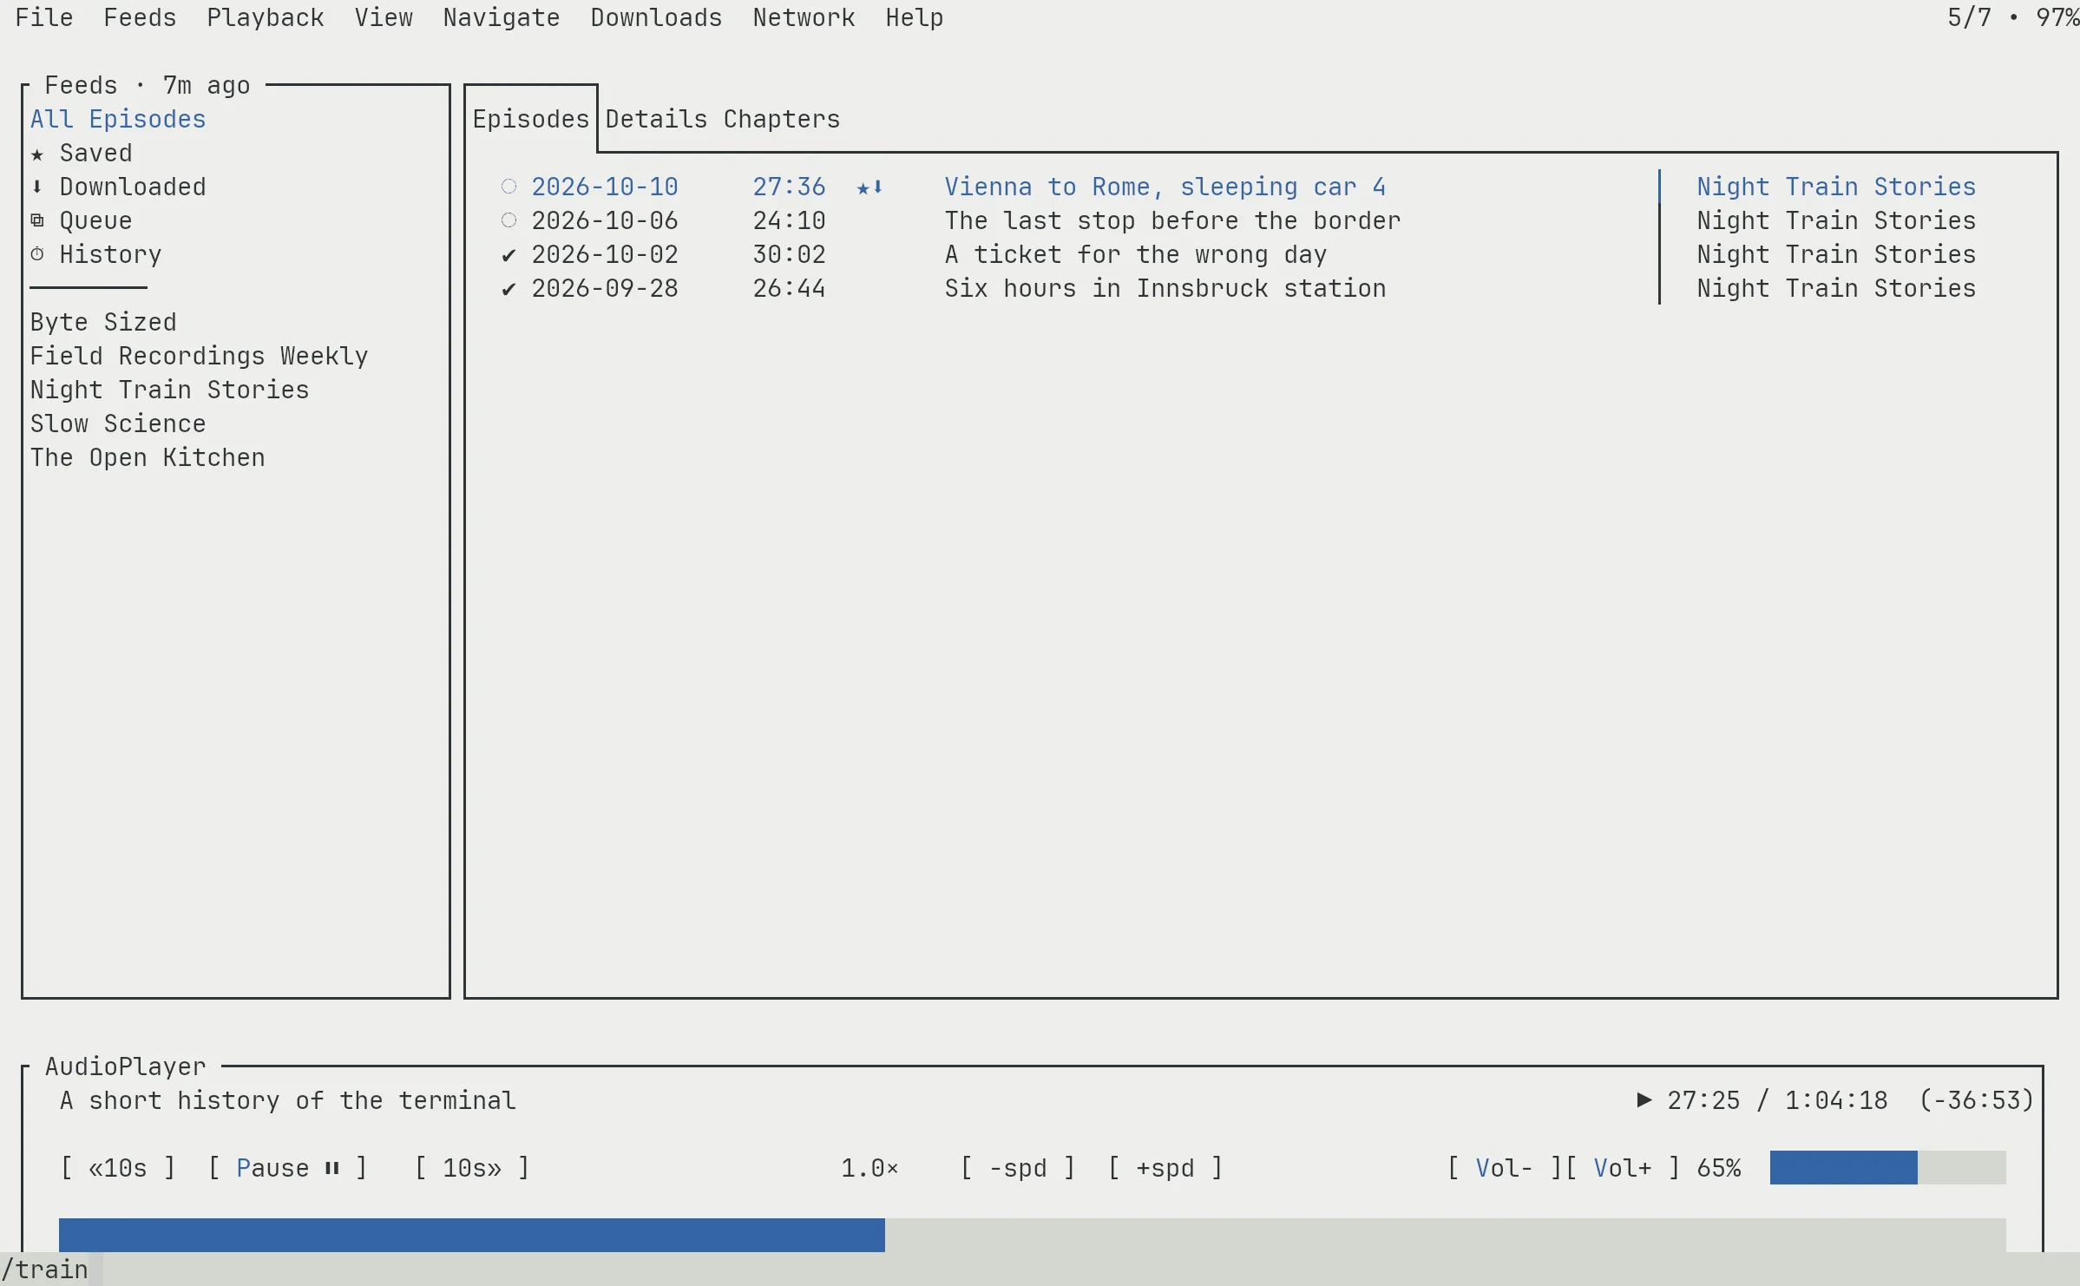Select The Open Kitchen feed
Viewport: 2080px width, 1286px height.
tap(148, 457)
